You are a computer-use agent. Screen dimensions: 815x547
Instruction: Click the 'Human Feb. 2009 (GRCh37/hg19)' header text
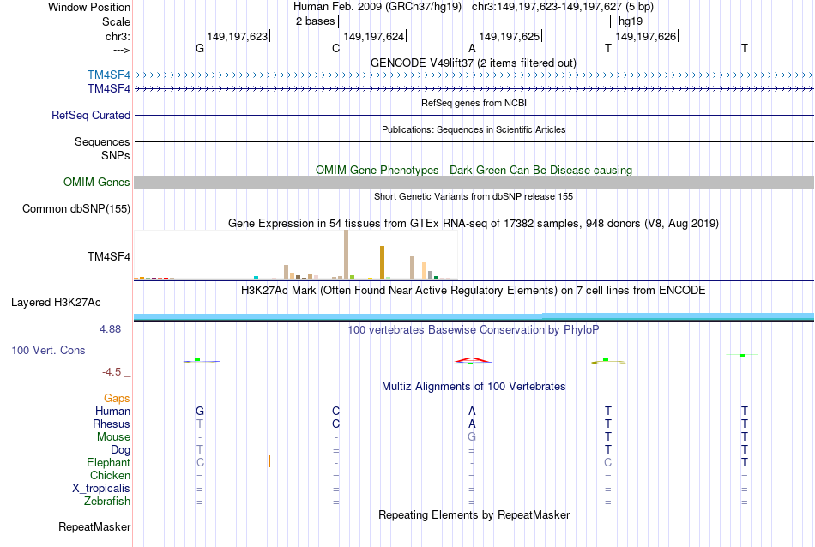click(377, 7)
